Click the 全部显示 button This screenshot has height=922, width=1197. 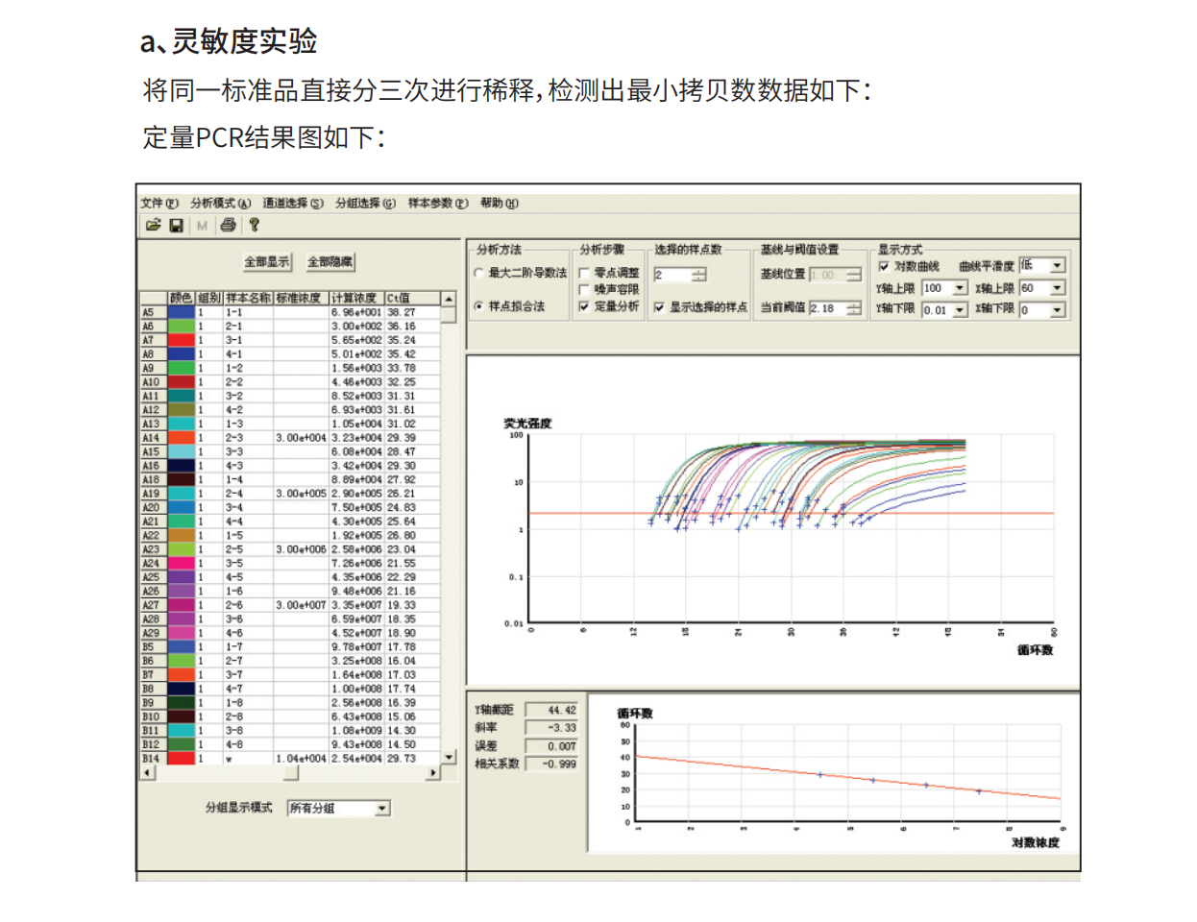pyautogui.click(x=266, y=262)
